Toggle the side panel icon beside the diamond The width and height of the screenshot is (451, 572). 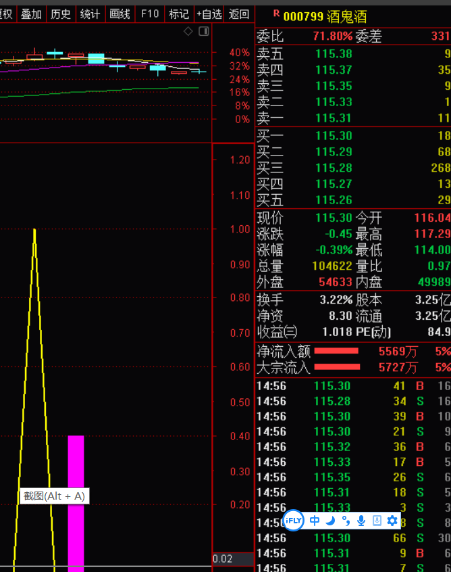click(x=204, y=31)
